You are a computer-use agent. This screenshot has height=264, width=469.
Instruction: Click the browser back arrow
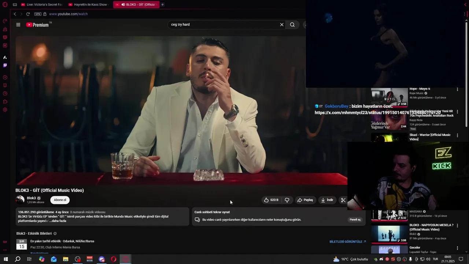(15, 14)
